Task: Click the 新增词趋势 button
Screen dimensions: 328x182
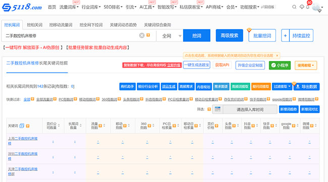Action: tap(289, 109)
